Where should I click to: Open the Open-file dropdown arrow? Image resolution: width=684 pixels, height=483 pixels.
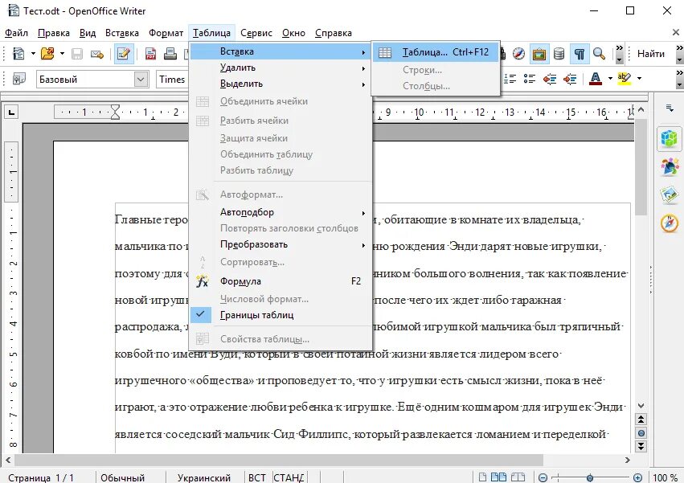[62, 54]
